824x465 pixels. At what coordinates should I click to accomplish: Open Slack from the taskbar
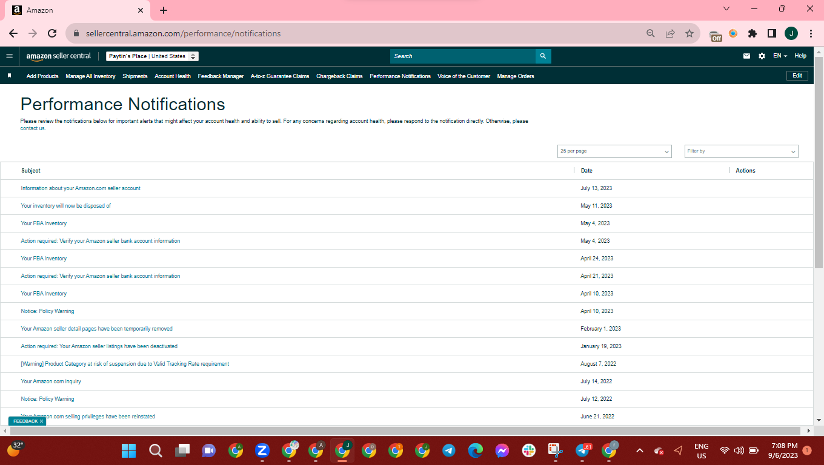529,450
